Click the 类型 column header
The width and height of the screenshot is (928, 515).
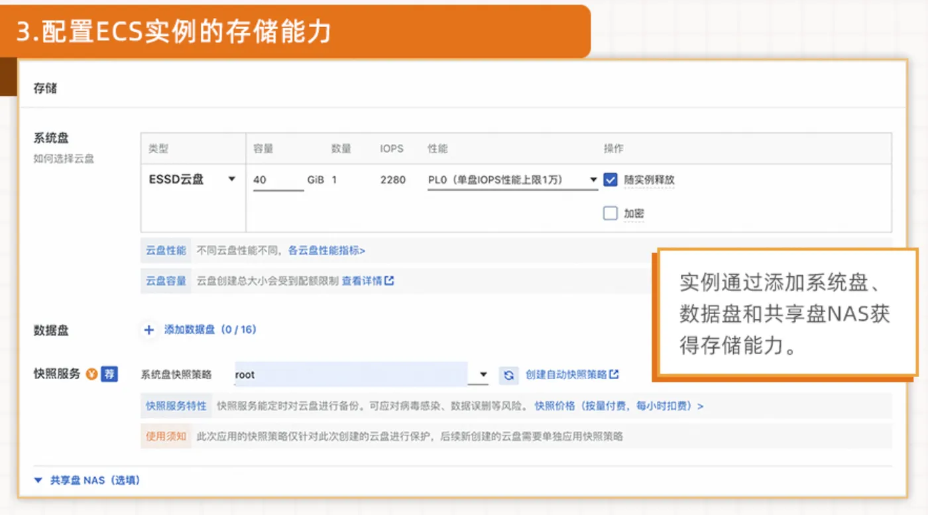pyautogui.click(x=158, y=148)
